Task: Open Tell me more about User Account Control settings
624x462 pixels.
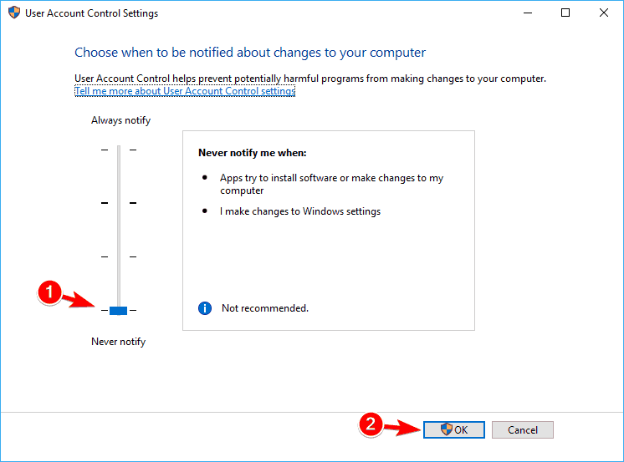Action: point(185,91)
